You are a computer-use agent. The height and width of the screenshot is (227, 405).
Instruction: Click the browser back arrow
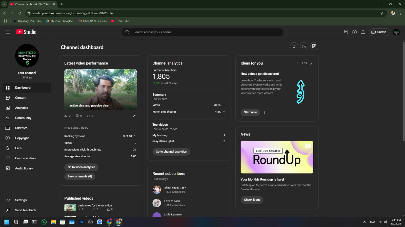tap(5, 13)
